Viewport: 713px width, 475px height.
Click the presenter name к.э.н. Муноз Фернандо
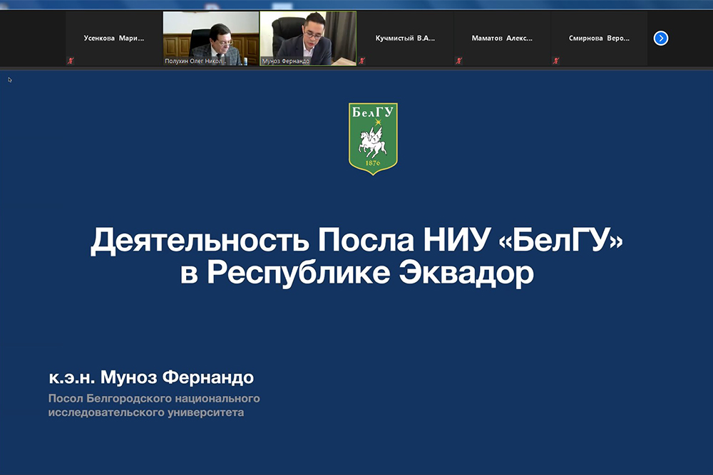point(151,377)
